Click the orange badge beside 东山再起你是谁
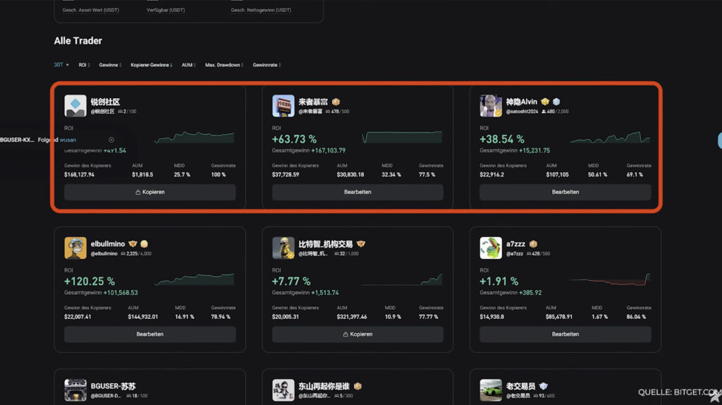722x405 pixels. (357, 386)
